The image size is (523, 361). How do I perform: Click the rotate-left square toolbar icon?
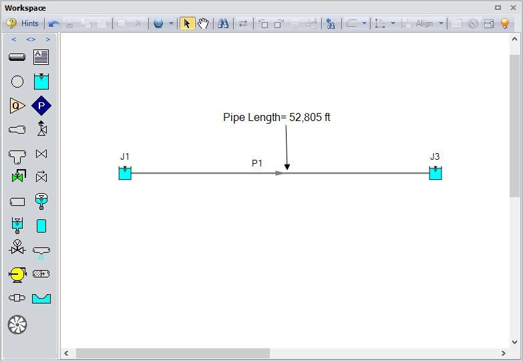coord(264,23)
